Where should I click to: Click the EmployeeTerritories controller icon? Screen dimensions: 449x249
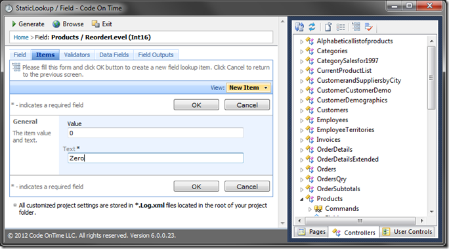point(310,130)
